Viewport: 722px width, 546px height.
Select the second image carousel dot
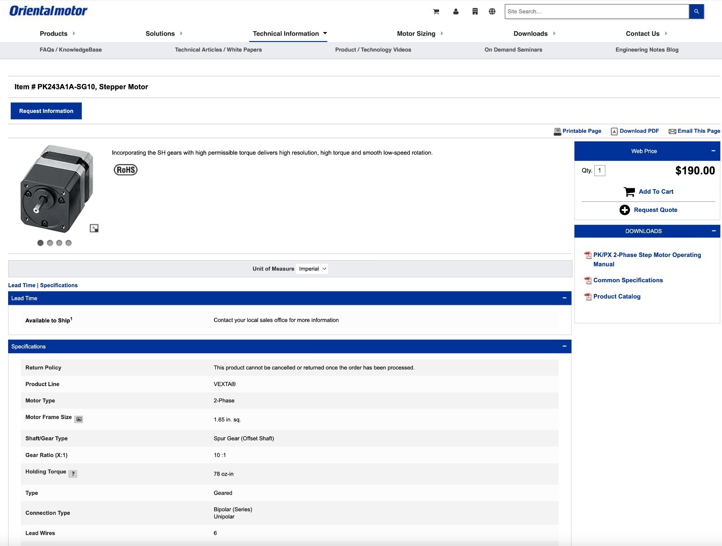pos(50,243)
